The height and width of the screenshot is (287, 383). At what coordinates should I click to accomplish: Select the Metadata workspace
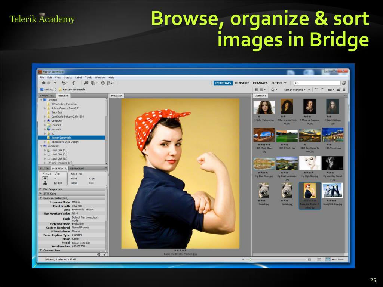click(260, 83)
